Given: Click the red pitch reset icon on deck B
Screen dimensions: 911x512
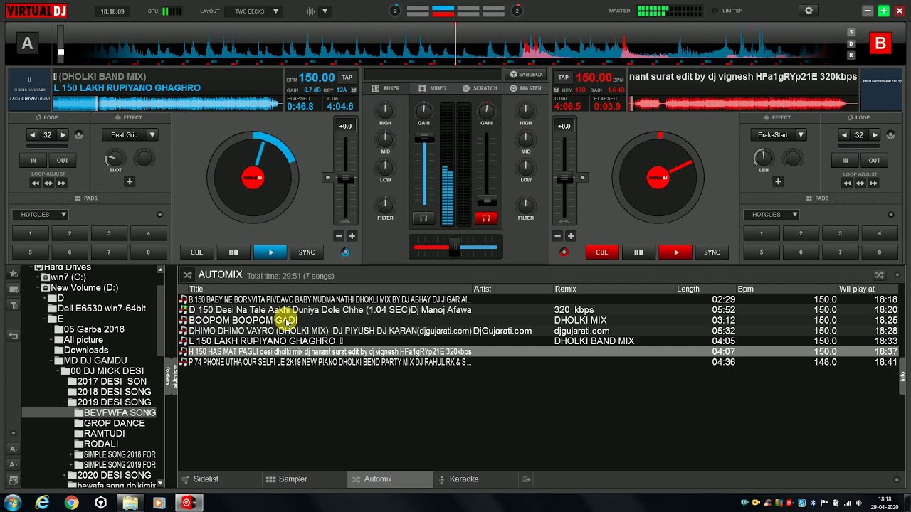Looking at the screenshot, I should point(564,252).
